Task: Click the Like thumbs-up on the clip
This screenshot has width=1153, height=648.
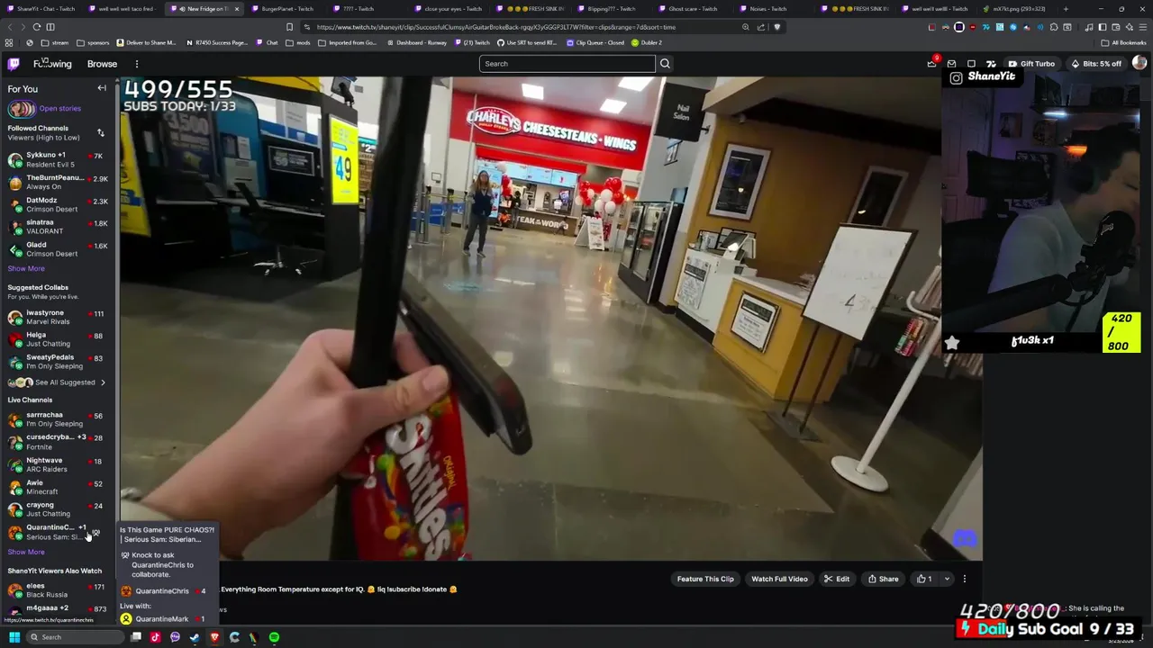Action: pyautogui.click(x=922, y=579)
